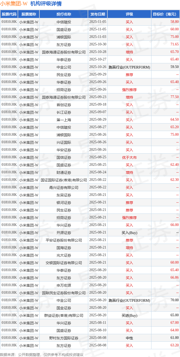This screenshot has width=180, height=357.
Task: Click the 股票简称 column header
Action: pyautogui.click(x=29, y=14)
